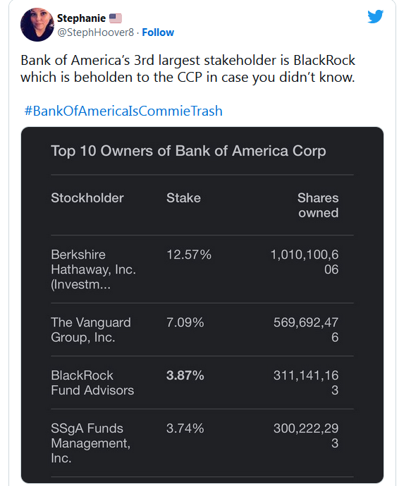
Task: Click the SSgA Funds Management row
Action: (x=202, y=443)
